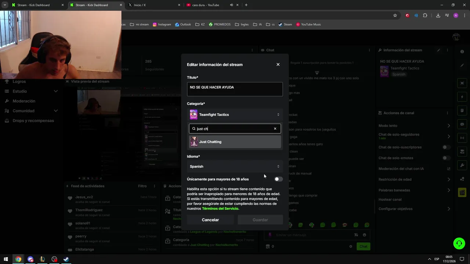Click the pencil icon in right sidebar

coord(462,65)
